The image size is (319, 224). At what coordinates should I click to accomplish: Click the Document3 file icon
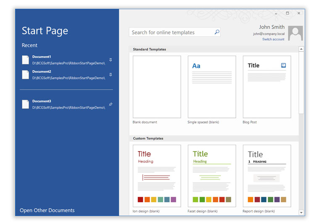pos(26,104)
